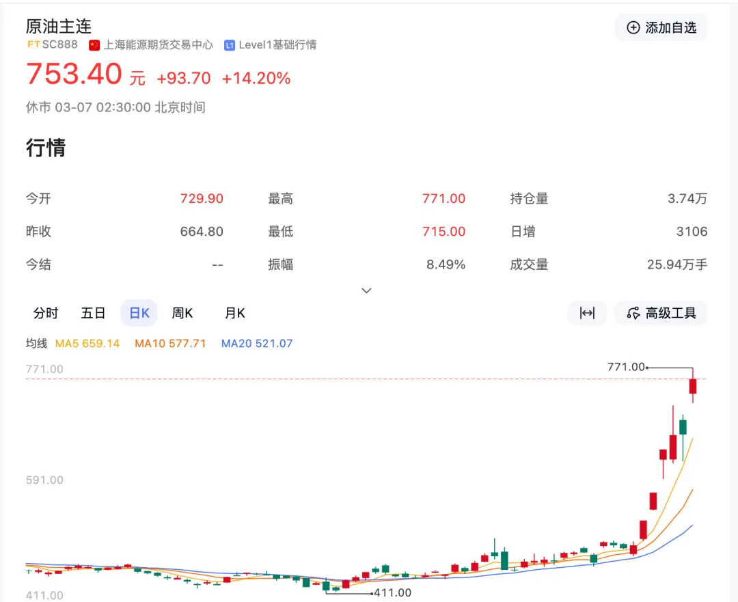
Task: Click the 行情 section heading
Action: point(46,148)
